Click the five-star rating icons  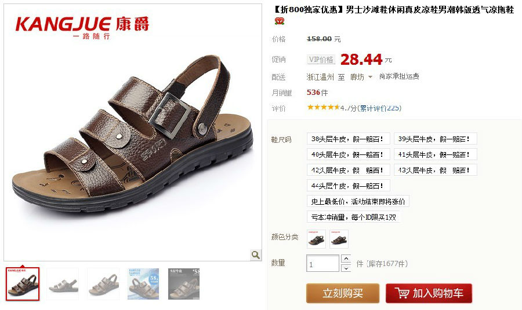[x=323, y=107]
